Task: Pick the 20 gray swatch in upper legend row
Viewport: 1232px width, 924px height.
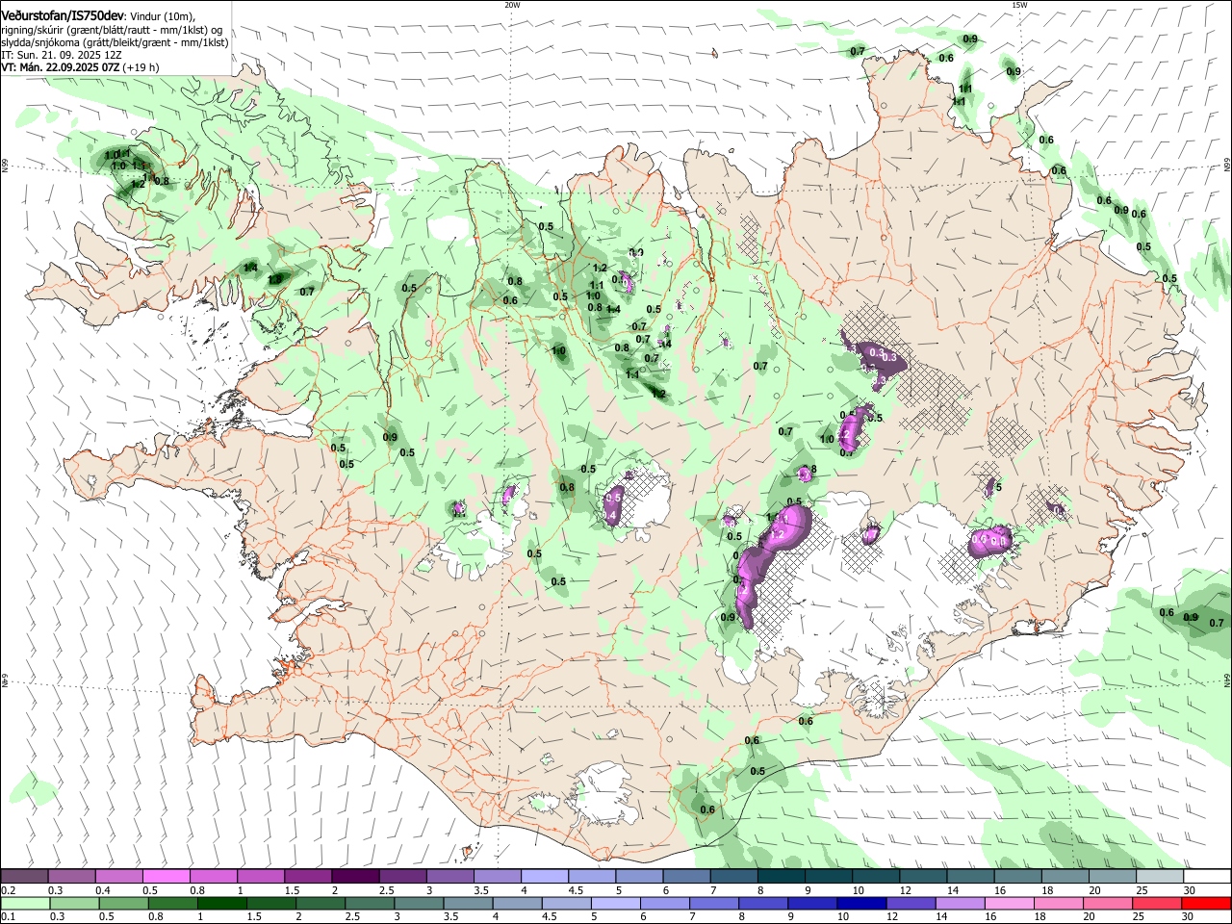Action: coord(1113,877)
